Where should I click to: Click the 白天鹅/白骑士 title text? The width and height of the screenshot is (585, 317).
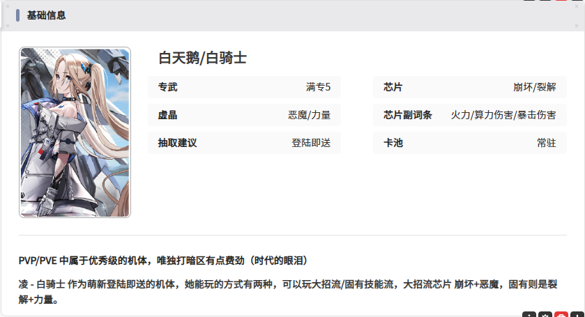(203, 58)
